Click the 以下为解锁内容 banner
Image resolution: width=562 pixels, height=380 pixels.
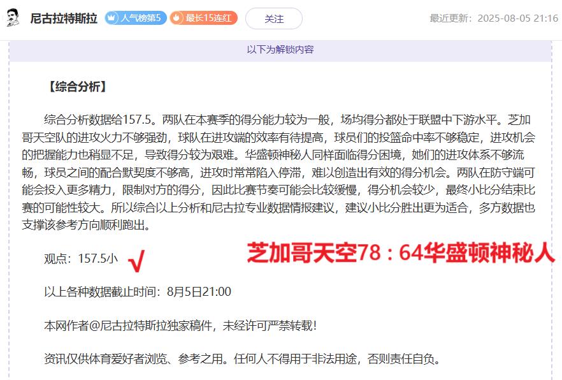[x=280, y=50]
